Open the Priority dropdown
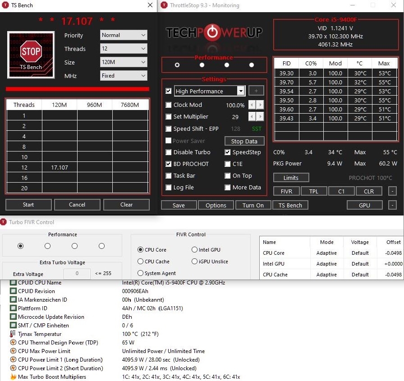This screenshot has width=404, height=381. click(x=124, y=35)
